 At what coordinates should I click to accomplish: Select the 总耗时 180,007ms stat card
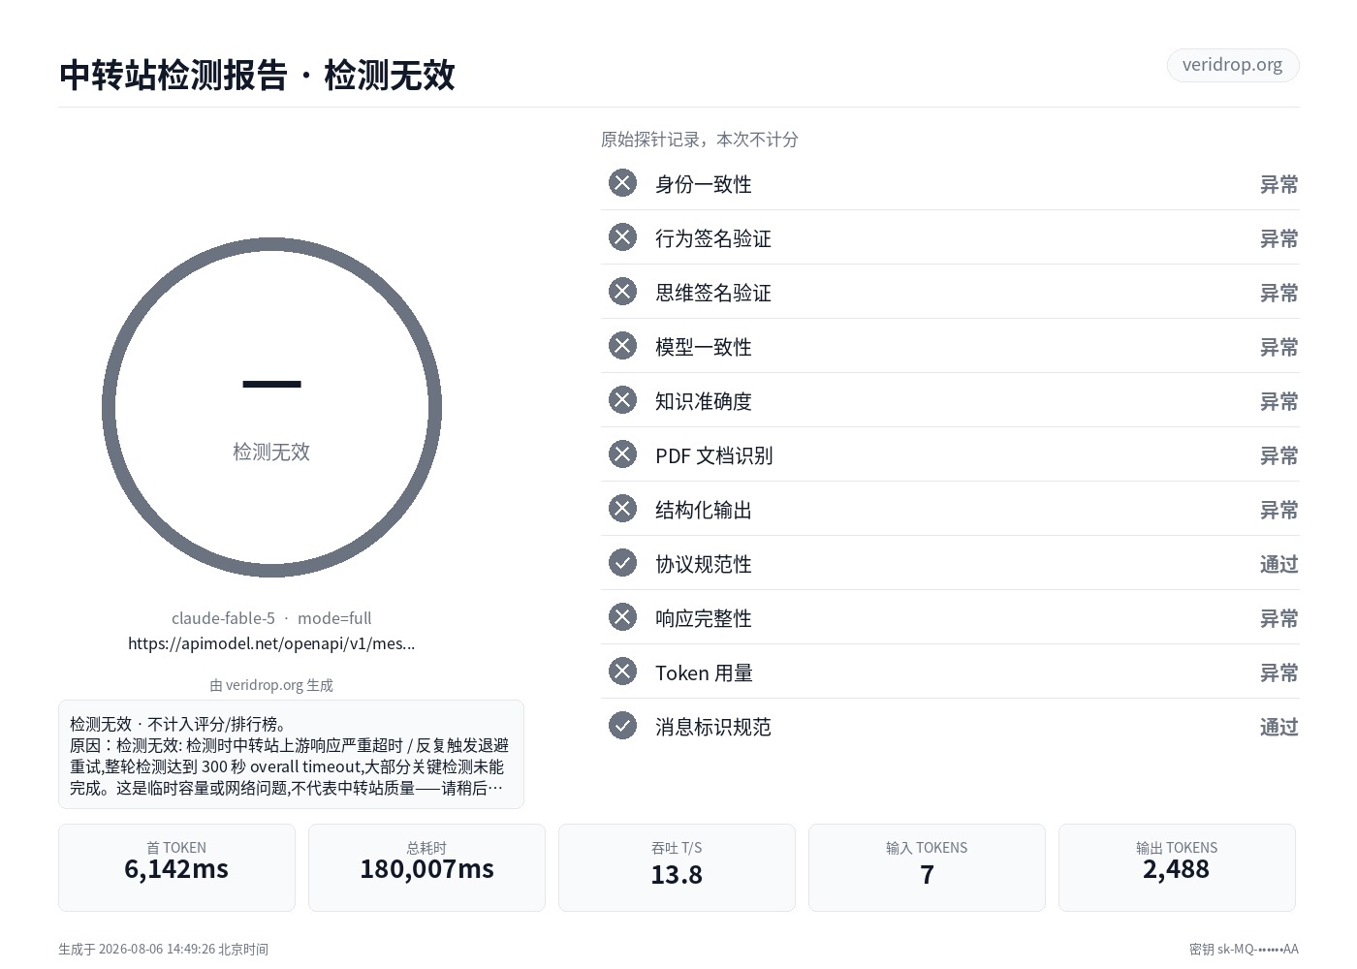(x=426, y=867)
